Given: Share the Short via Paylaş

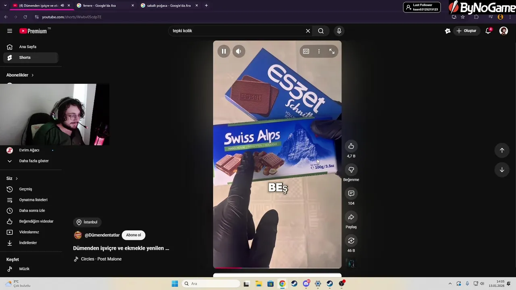Looking at the screenshot, I should (x=351, y=217).
